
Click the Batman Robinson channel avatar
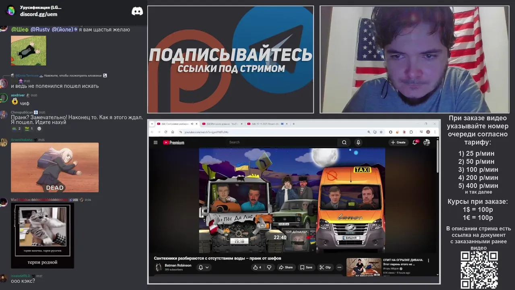[x=159, y=267]
